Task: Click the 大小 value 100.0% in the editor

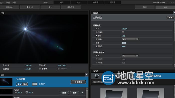Action: click(x=124, y=29)
